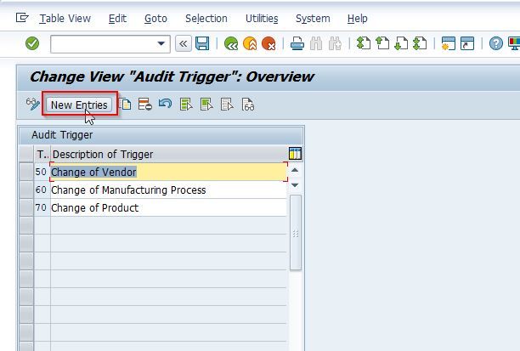Viewport: 520px width, 351px height.
Task: Click the green Back icon
Action: [231, 43]
